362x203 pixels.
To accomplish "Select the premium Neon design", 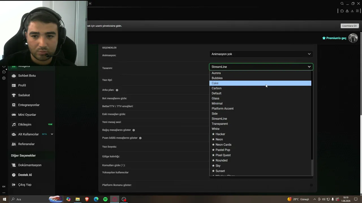I will tap(260, 139).
